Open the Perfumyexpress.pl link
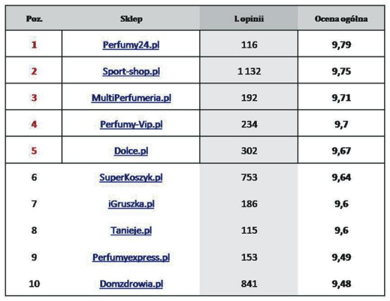This screenshot has width=390, height=301. (131, 258)
